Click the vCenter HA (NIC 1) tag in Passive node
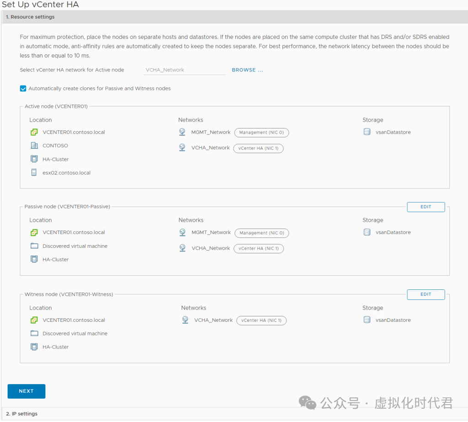This screenshot has height=422, width=468. coord(258,249)
